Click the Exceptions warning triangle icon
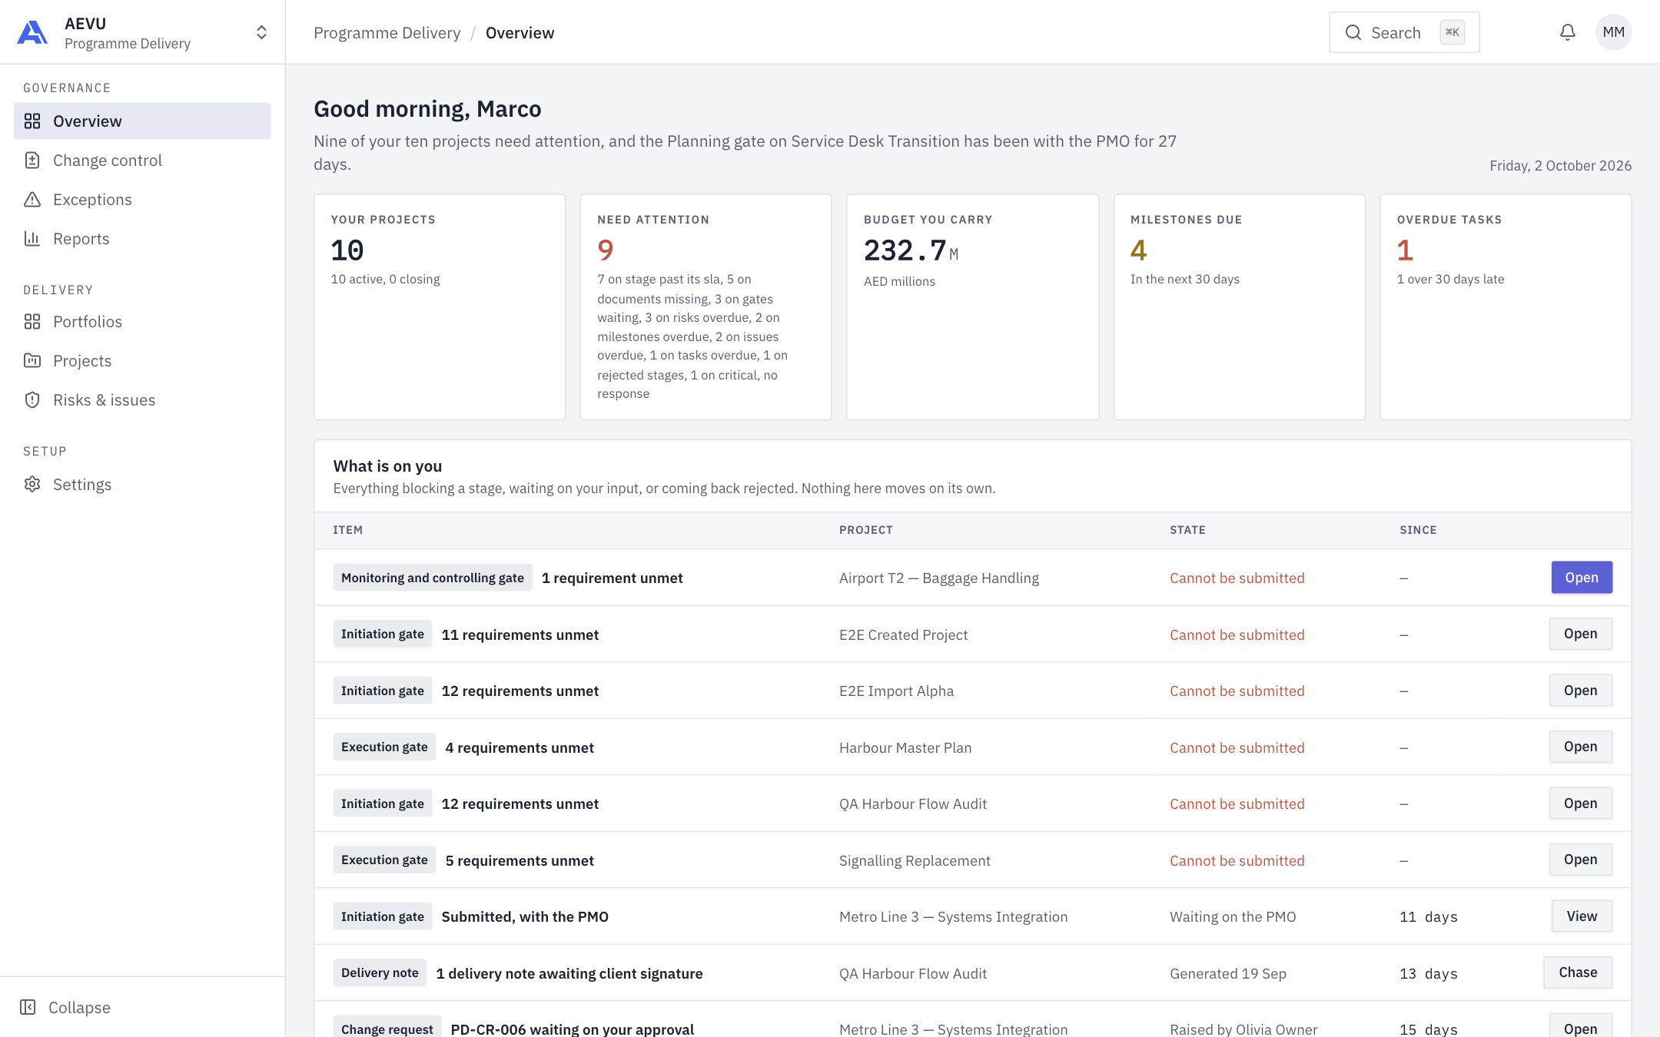The image size is (1660, 1037). 32,200
